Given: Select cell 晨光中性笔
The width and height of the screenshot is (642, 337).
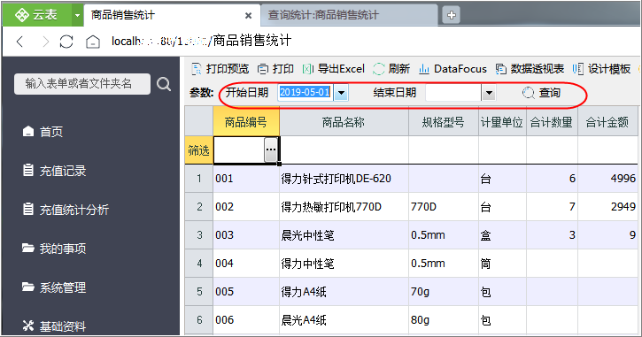Looking at the screenshot, I should (344, 235).
